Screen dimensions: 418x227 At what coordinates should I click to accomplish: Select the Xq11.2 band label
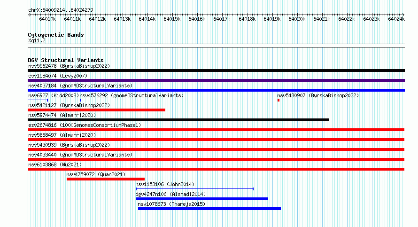point(37,41)
